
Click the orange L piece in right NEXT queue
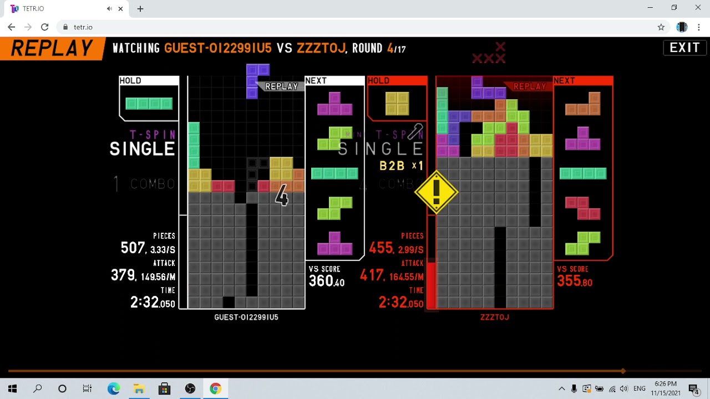582,104
